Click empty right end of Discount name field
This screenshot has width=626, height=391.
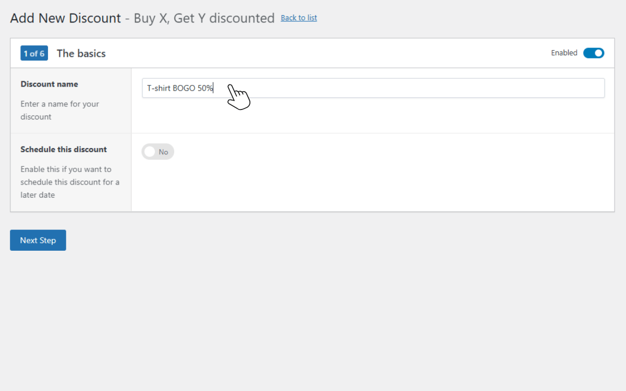tap(574, 88)
